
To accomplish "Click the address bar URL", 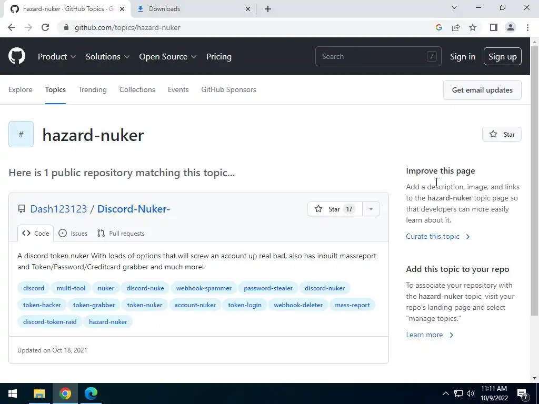I will (x=127, y=27).
